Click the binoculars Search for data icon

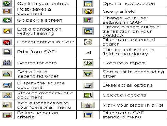7,63
